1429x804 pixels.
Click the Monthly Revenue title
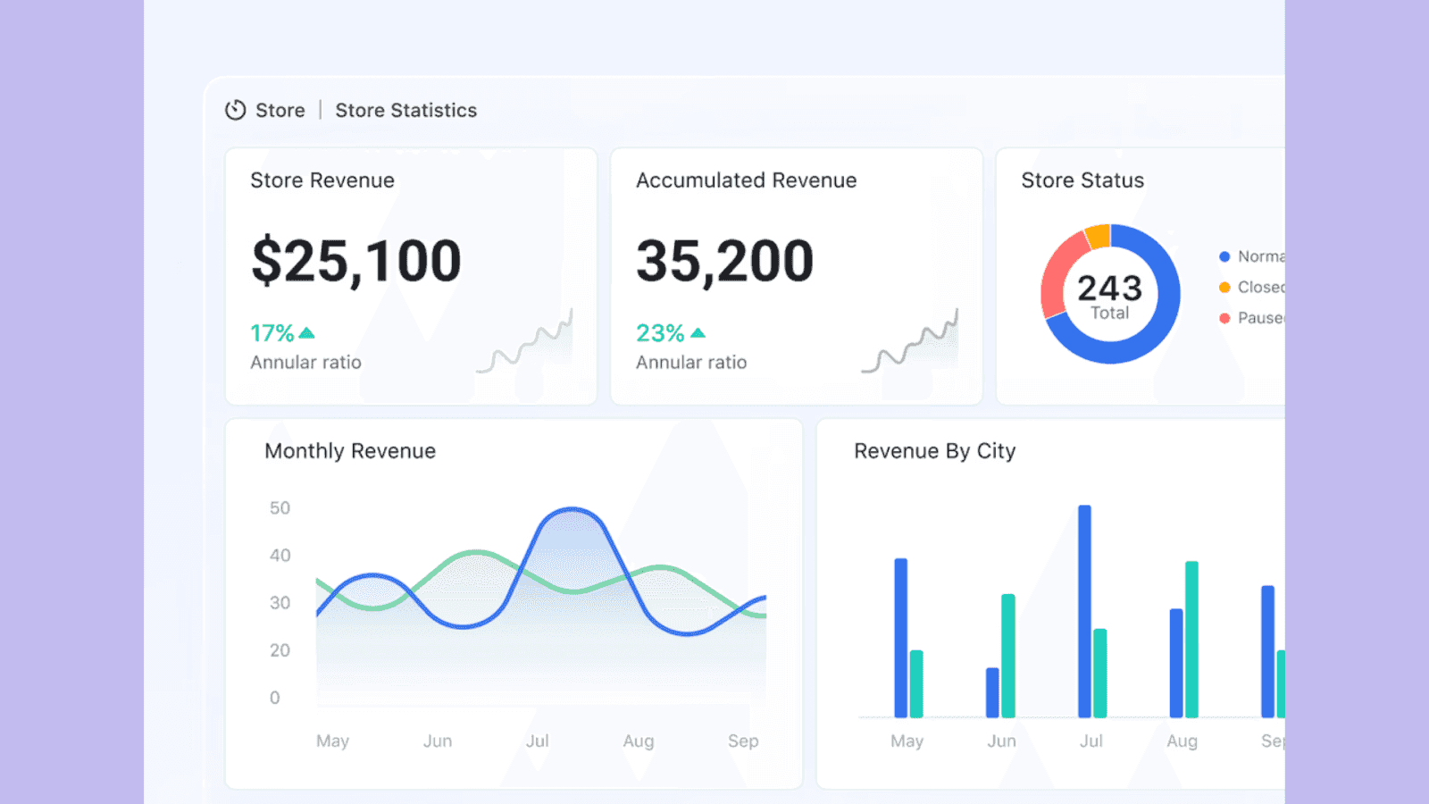[x=348, y=451]
